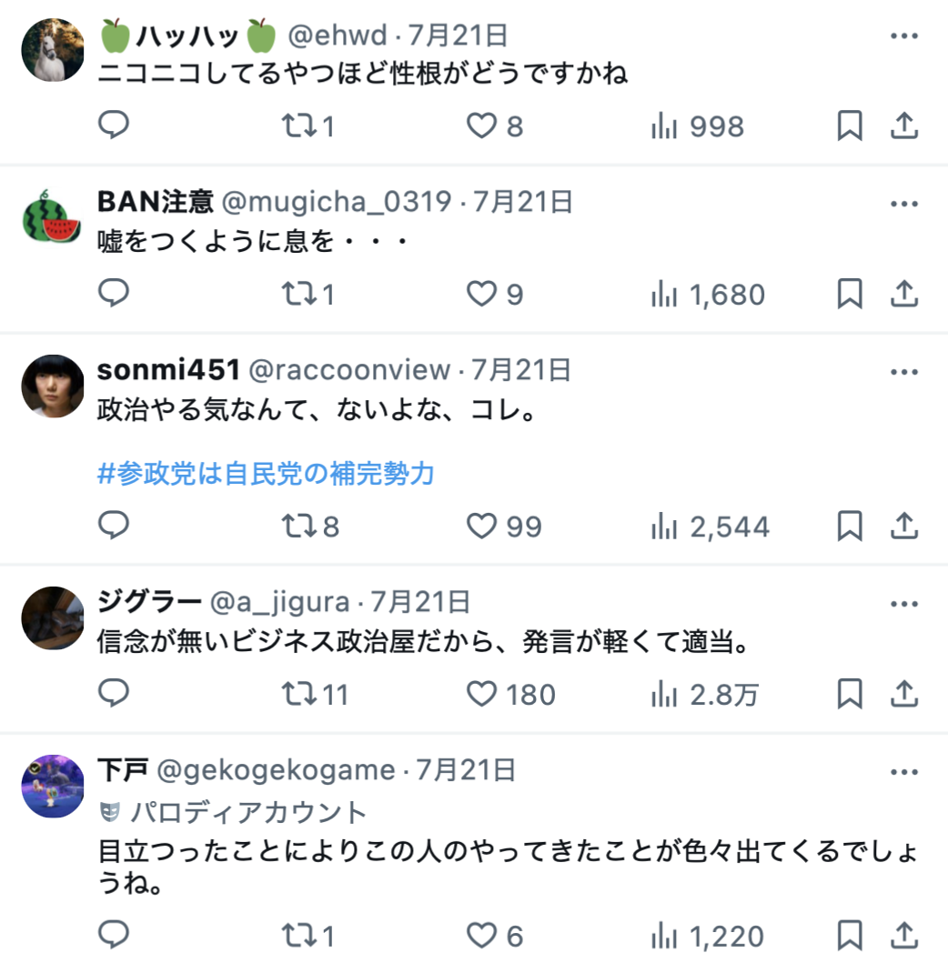Open the #参政党は自民党の補完勢力 hashtag
This screenshot has width=948, height=973.
click(x=266, y=474)
